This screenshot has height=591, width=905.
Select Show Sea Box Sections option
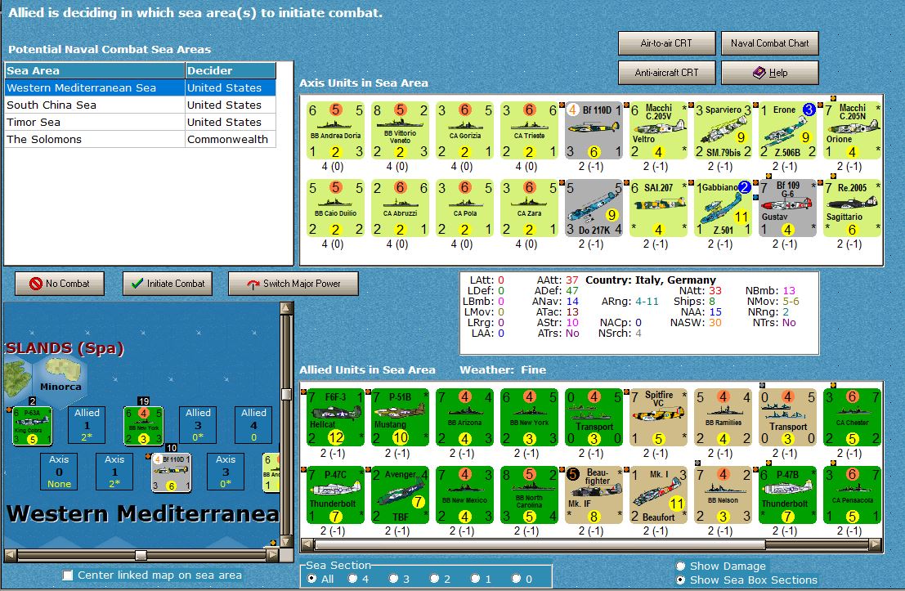(x=680, y=580)
